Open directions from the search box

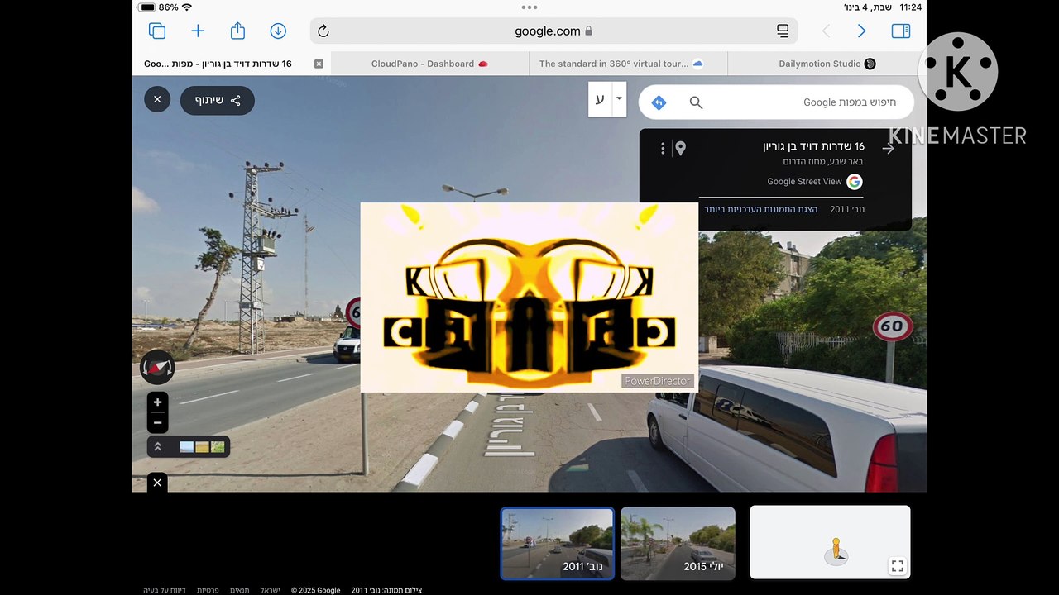pyautogui.click(x=659, y=102)
